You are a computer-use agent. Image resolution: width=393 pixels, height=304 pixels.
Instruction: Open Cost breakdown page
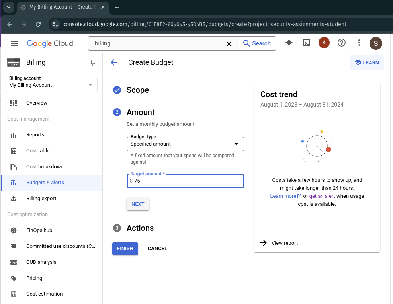point(51,167)
